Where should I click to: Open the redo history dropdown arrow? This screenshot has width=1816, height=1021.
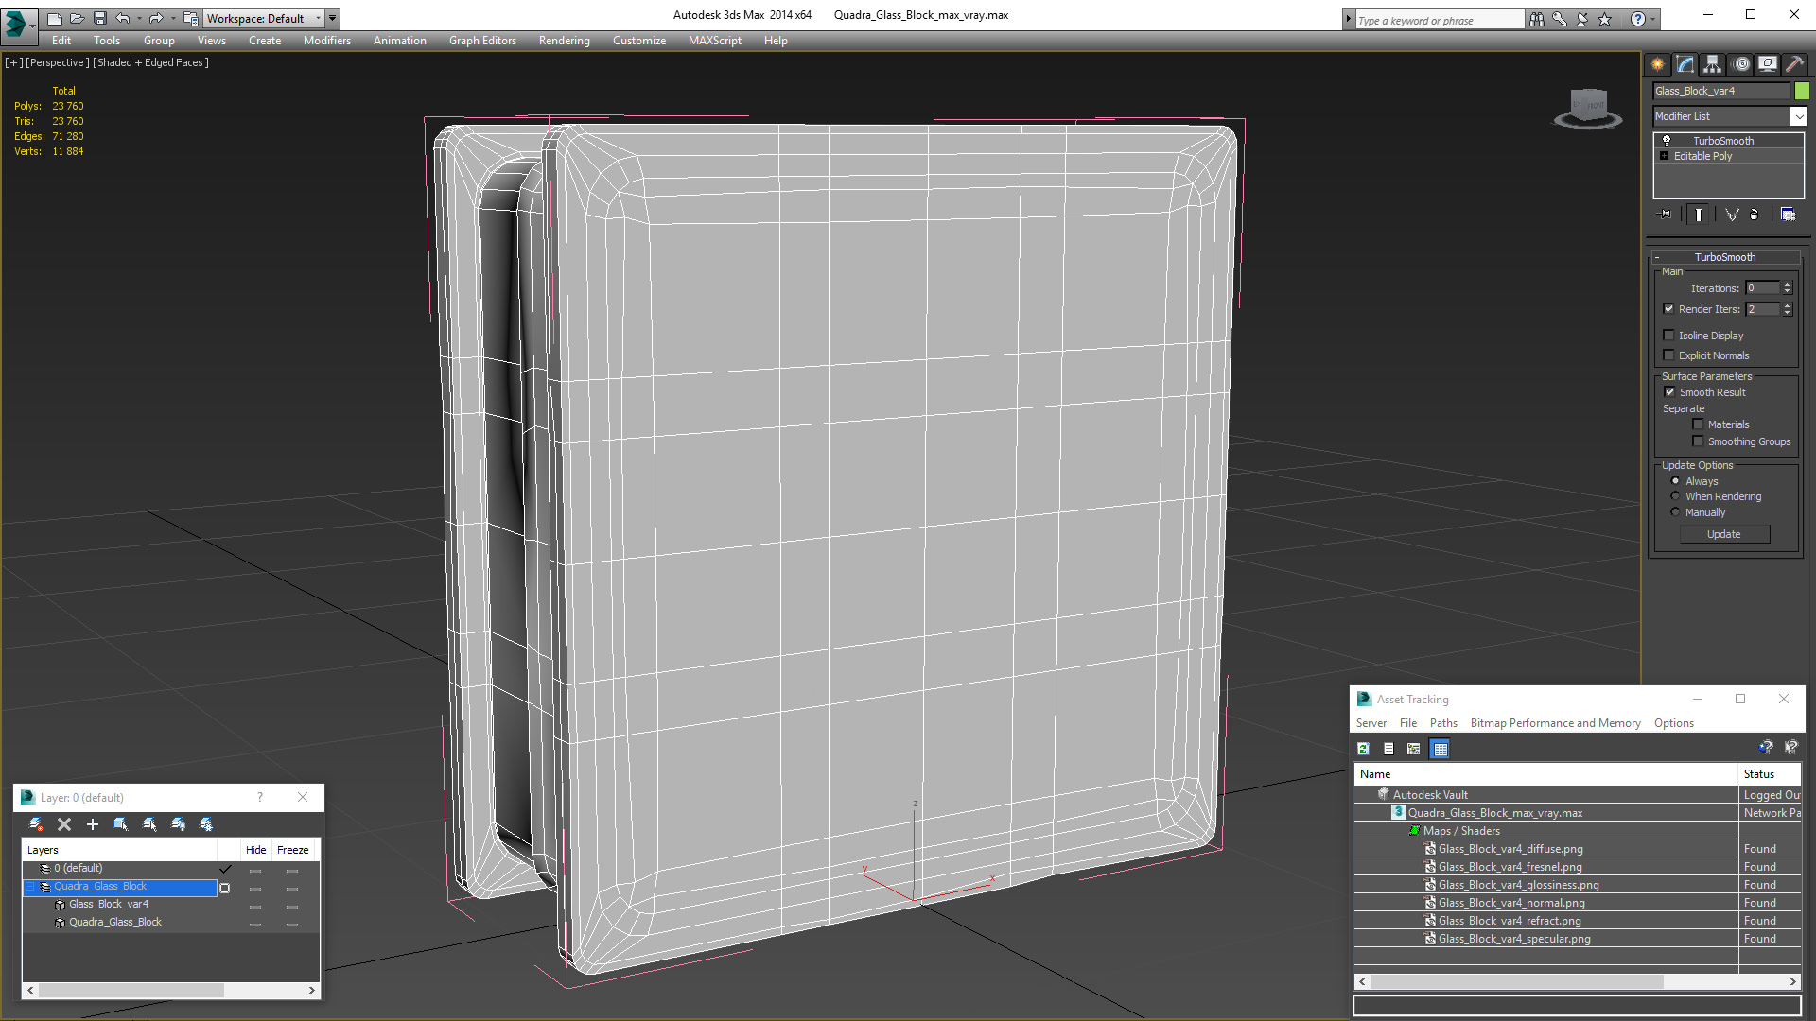click(x=172, y=18)
